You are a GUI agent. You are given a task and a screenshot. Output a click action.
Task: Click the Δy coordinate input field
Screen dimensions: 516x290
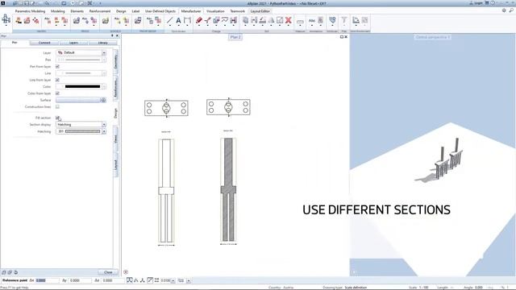pyautogui.click(x=80, y=280)
